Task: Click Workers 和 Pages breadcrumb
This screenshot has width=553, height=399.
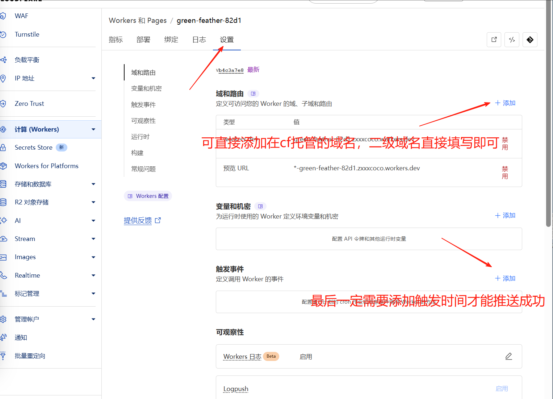Action: pos(138,20)
